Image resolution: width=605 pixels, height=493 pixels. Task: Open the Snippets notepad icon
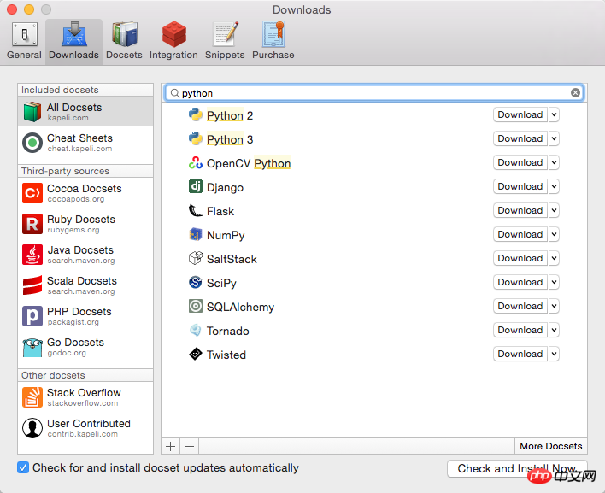pyautogui.click(x=225, y=34)
